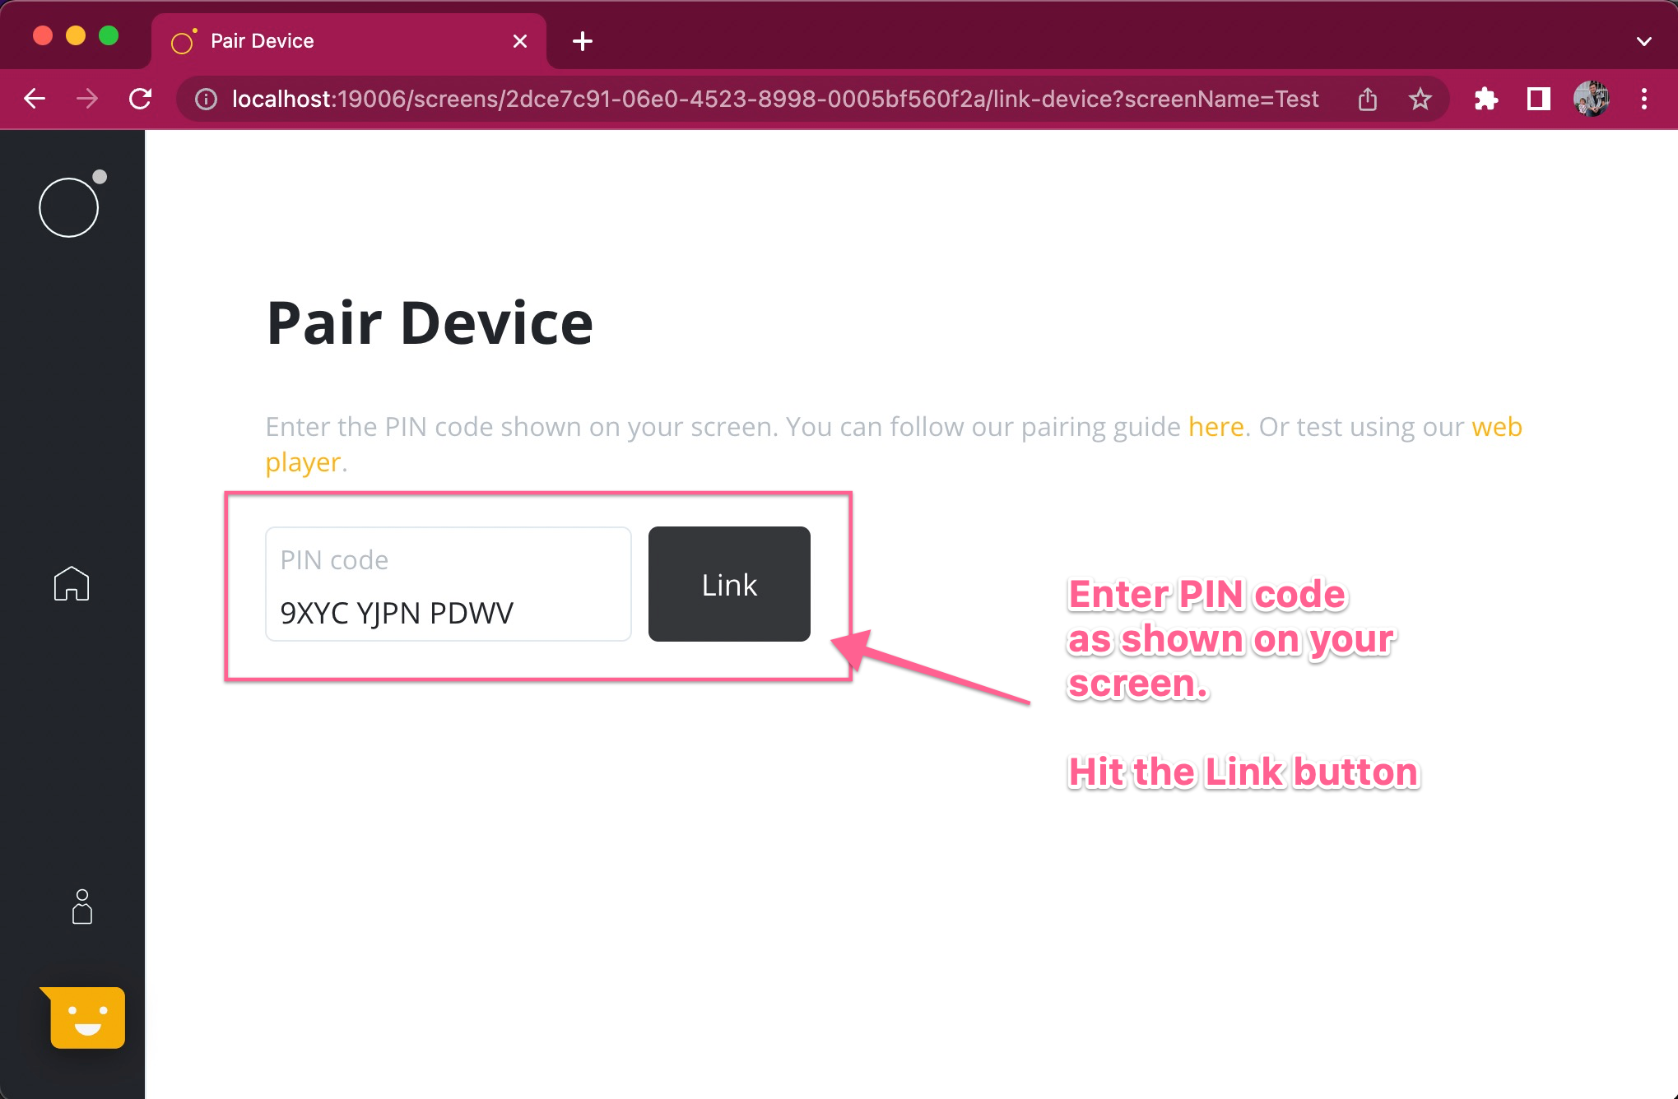1678x1099 pixels.
Task: Open the browser three-dot menu
Action: coord(1643,99)
